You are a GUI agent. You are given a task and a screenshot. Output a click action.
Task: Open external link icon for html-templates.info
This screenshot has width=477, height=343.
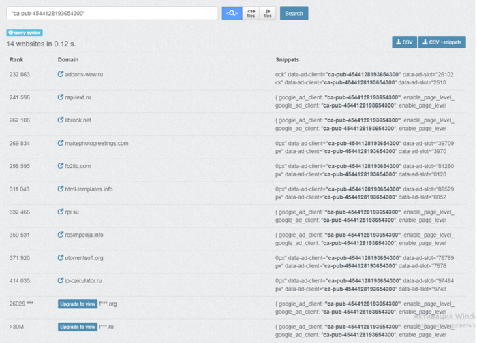[x=61, y=189]
